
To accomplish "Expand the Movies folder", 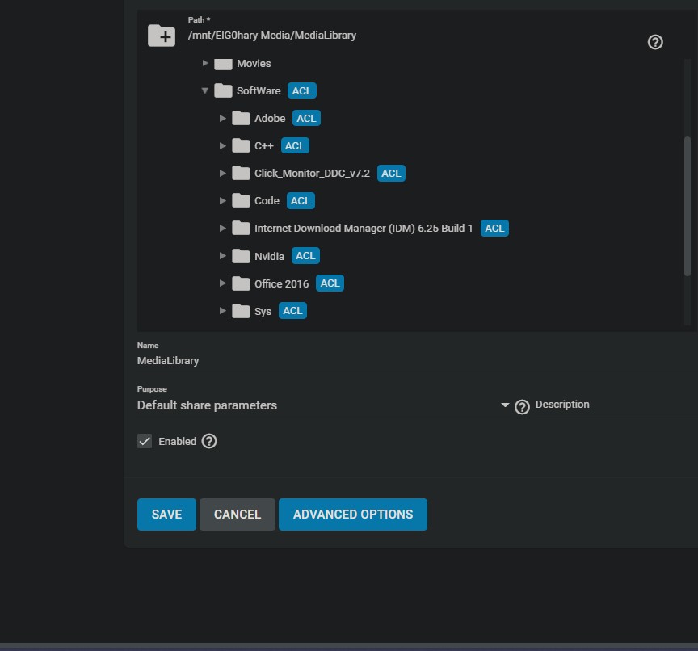I will coord(205,63).
